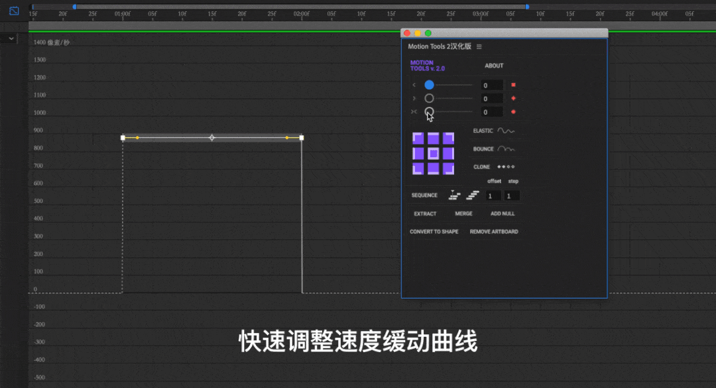
Task: Click the ease-in arrow icon on first slider row
Action: [x=414, y=85]
